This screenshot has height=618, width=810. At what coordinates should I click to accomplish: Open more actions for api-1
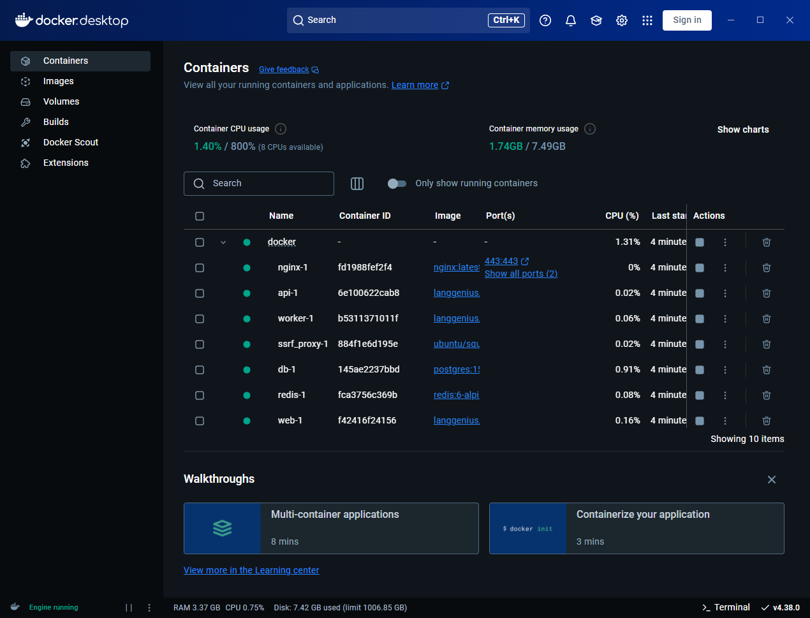click(x=725, y=293)
